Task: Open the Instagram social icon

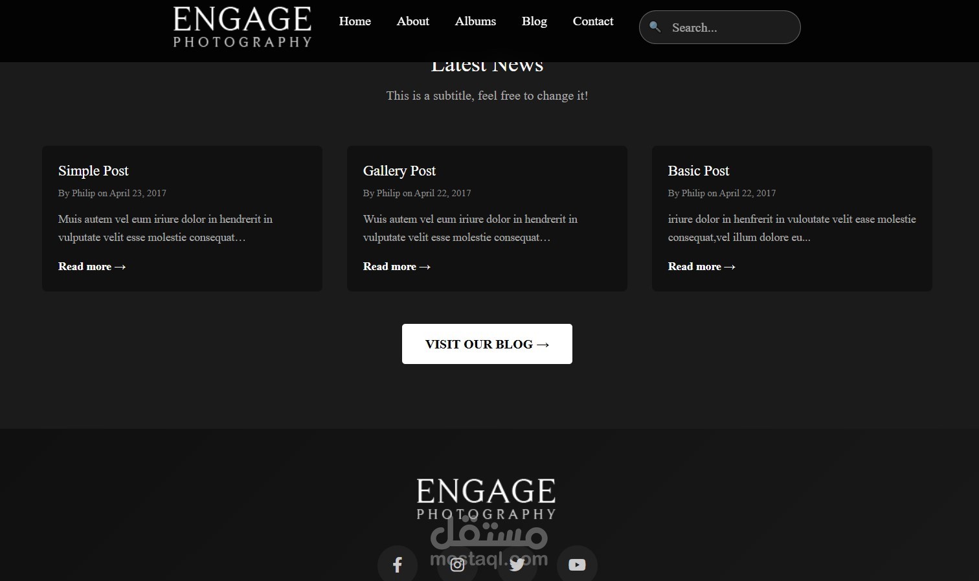Action: (457, 565)
